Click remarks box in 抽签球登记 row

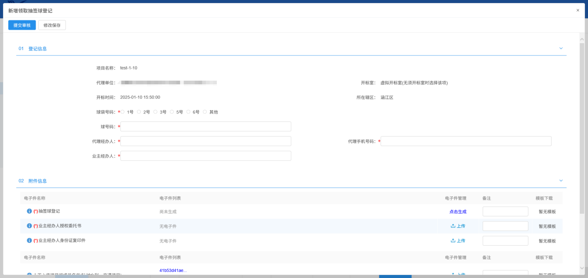click(x=505, y=211)
